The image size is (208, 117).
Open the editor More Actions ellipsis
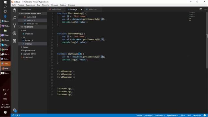(x=205, y=9)
